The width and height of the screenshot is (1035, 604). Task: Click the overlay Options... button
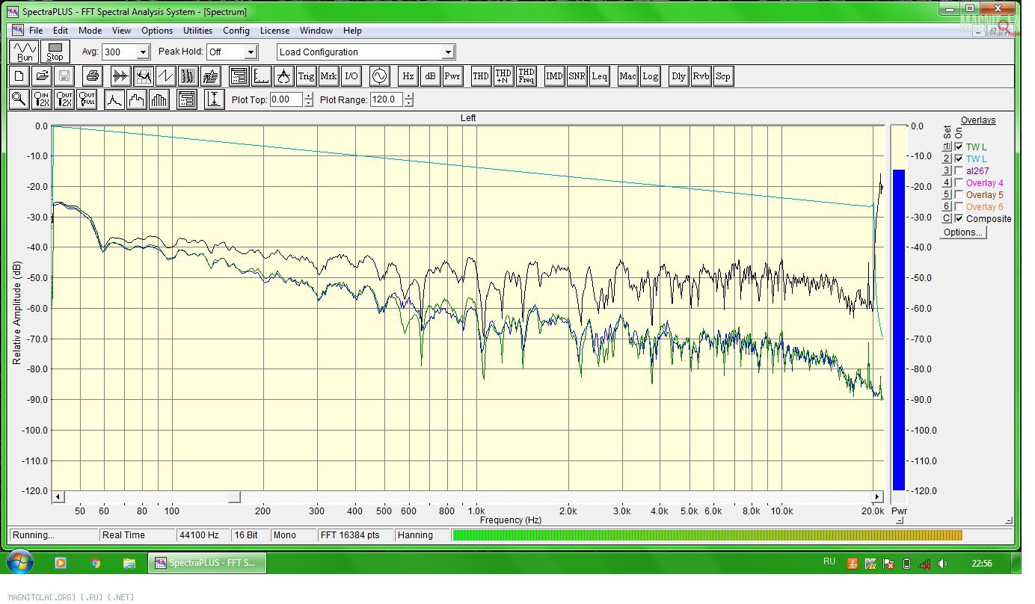(963, 232)
